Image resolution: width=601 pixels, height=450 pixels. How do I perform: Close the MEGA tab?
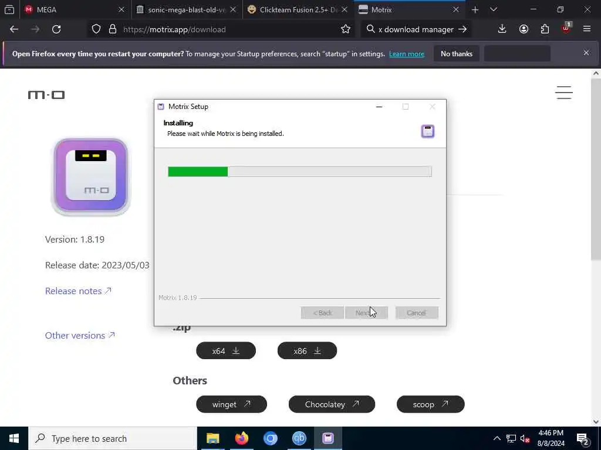pyautogui.click(x=121, y=9)
